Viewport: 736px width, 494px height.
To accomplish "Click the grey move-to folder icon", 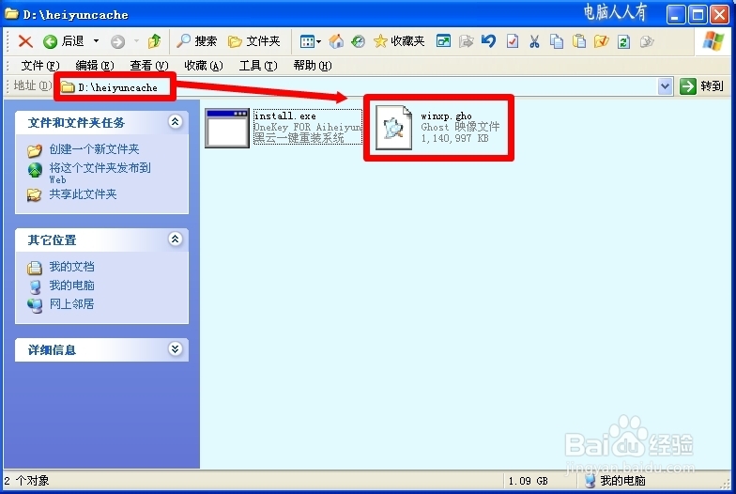I will tap(466, 41).
